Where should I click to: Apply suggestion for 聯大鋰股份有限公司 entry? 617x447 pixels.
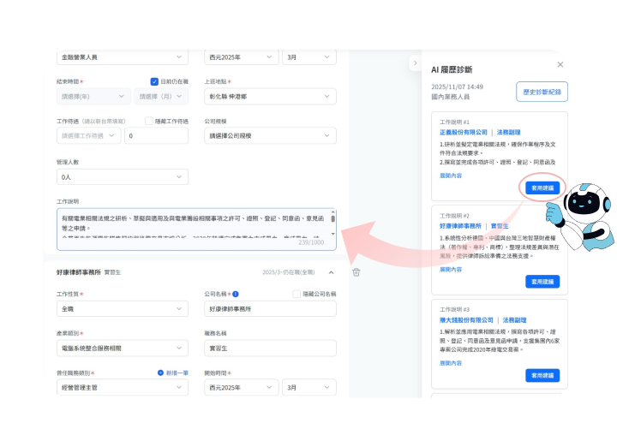click(x=542, y=375)
